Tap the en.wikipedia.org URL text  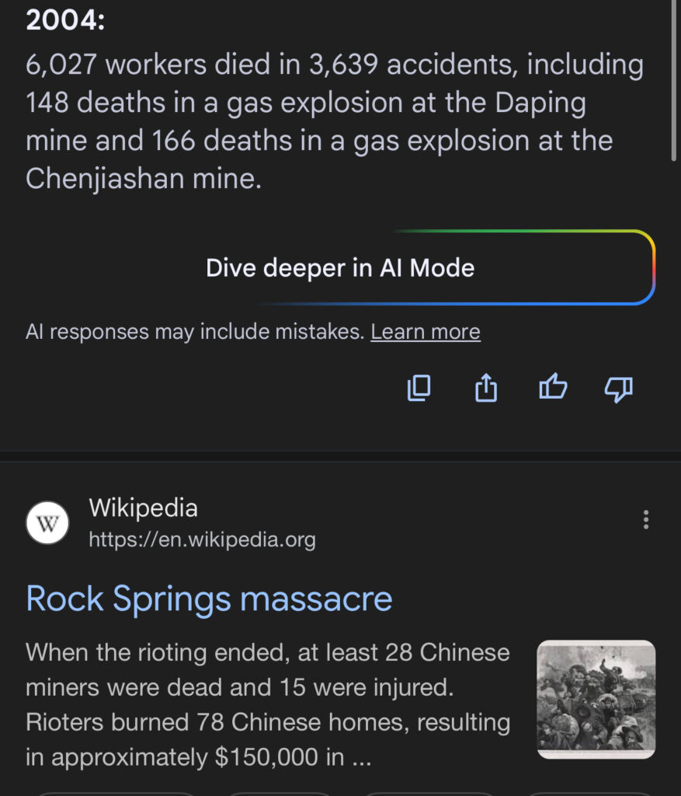[x=202, y=539]
